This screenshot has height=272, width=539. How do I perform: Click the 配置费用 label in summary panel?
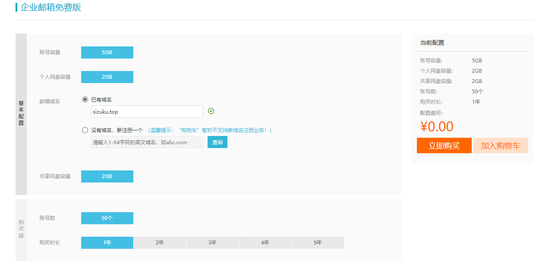click(x=432, y=113)
